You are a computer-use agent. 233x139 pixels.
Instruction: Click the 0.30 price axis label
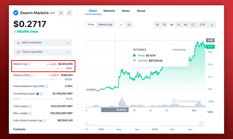pos(210,40)
